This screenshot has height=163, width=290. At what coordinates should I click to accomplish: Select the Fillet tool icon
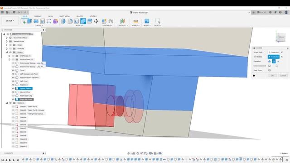(70, 21)
